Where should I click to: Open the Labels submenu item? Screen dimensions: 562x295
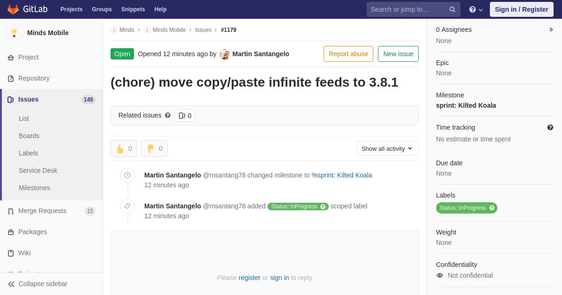28,153
